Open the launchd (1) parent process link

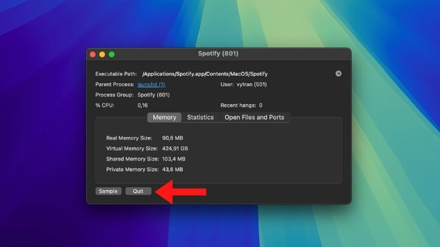[151, 85]
